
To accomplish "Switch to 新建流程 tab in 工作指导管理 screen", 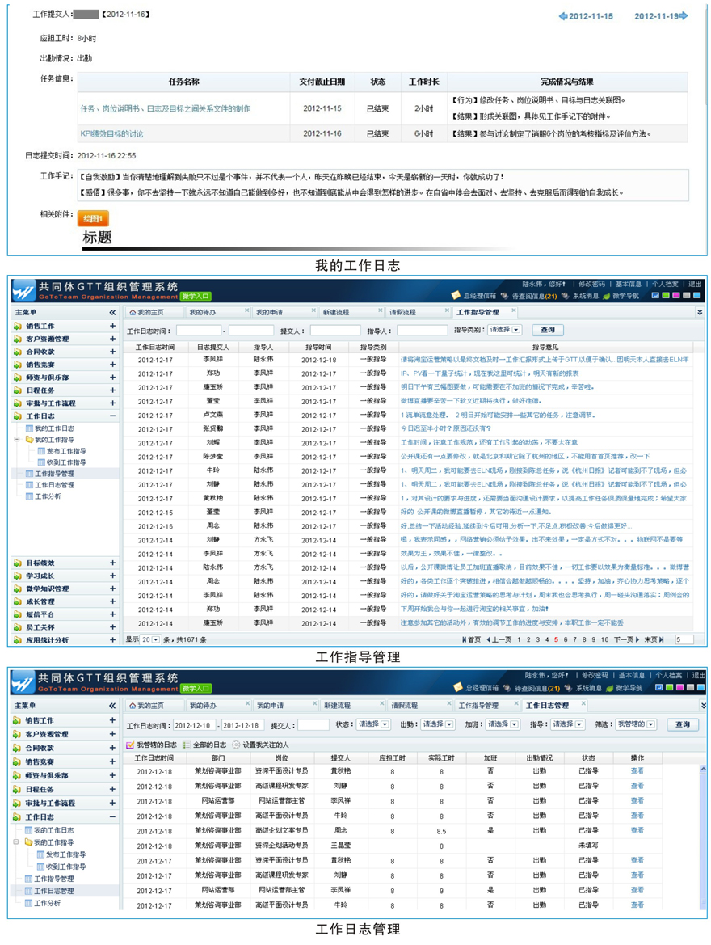I will tap(341, 312).
